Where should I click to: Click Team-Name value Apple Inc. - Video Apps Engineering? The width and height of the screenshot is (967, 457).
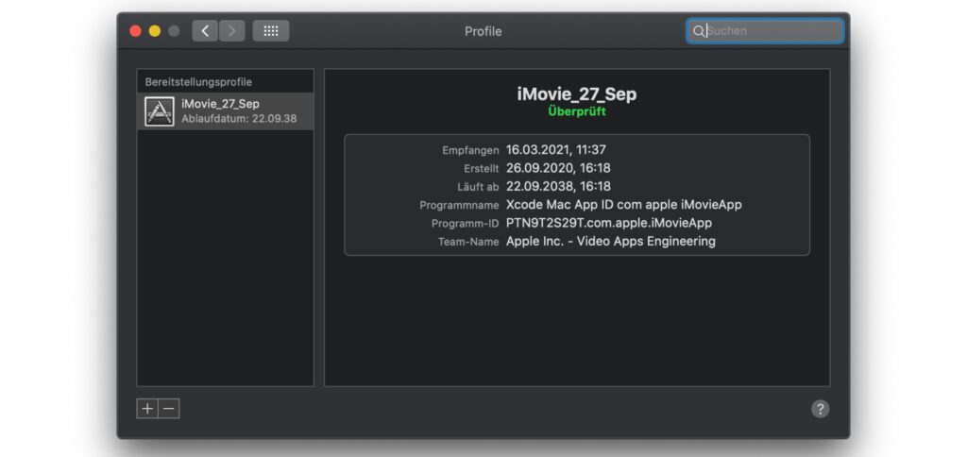coord(611,241)
